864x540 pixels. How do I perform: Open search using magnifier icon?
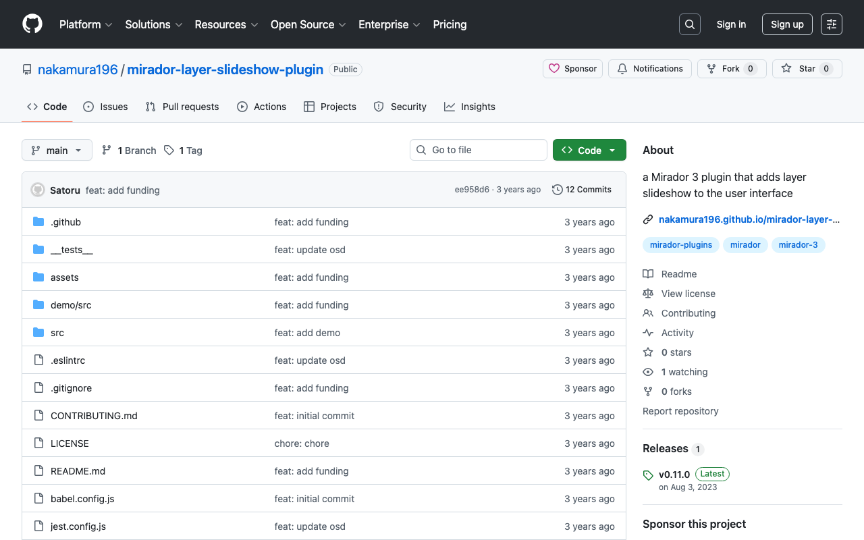click(689, 24)
